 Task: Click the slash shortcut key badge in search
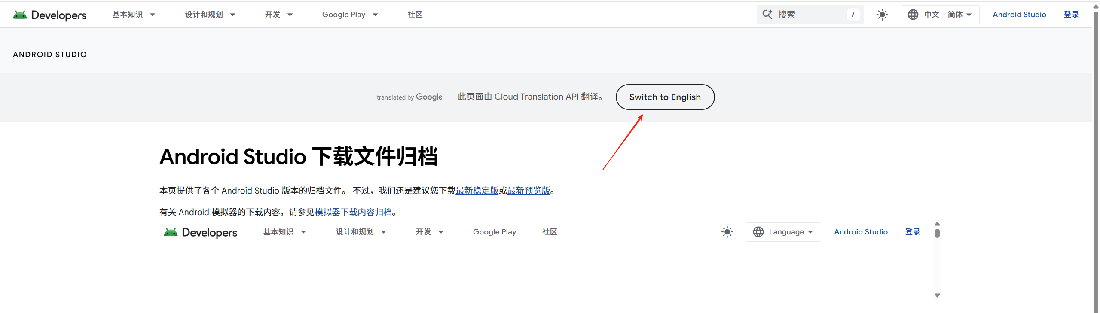click(x=853, y=15)
